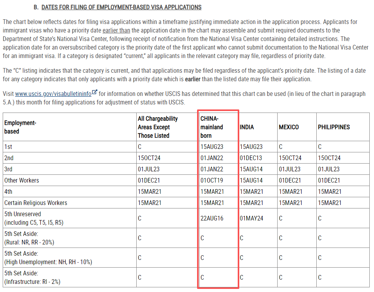Select the All Chargeability Areas column header
Screen dimensions: 374x292
tap(158, 127)
